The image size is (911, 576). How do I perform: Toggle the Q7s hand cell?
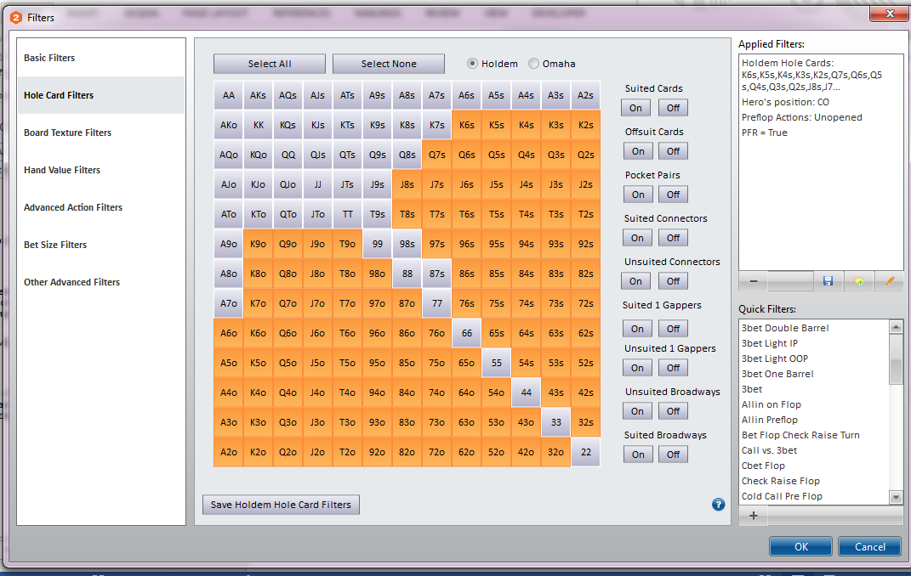tap(437, 155)
